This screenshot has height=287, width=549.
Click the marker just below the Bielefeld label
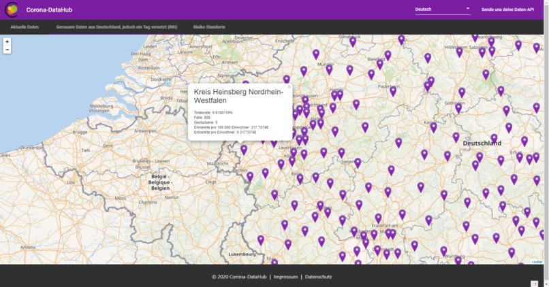380,64
